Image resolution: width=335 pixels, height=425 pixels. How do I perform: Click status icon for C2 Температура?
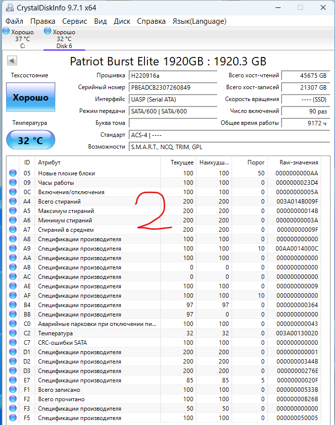tap(13, 333)
